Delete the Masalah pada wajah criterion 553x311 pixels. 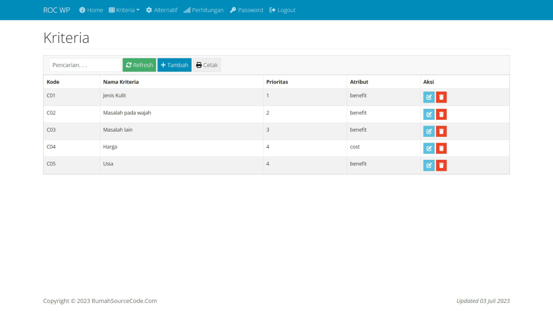[x=441, y=115]
